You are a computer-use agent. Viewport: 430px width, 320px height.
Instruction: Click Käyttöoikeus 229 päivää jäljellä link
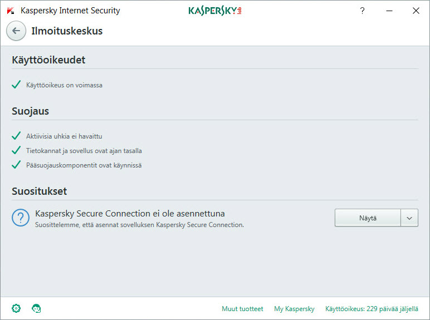pos(372,309)
